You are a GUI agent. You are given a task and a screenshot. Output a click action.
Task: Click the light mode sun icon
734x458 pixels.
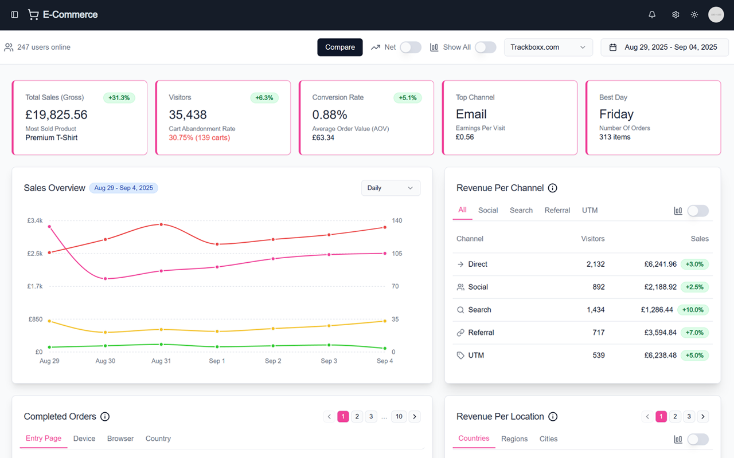(694, 14)
